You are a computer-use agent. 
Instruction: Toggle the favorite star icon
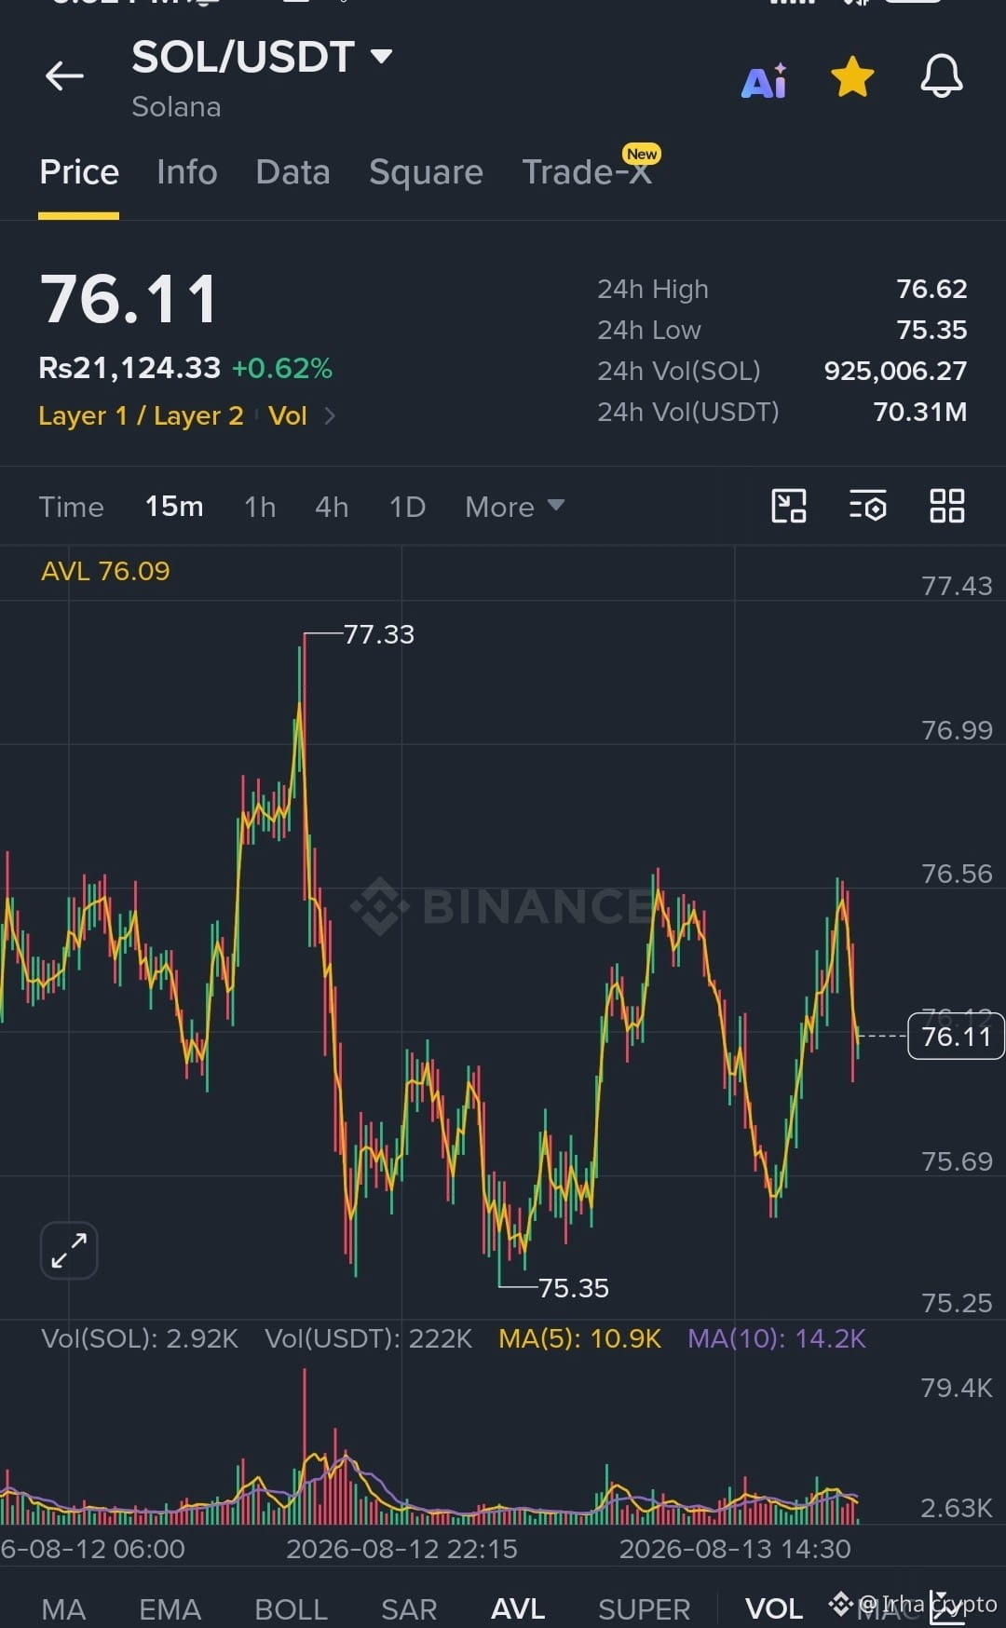[x=852, y=76]
